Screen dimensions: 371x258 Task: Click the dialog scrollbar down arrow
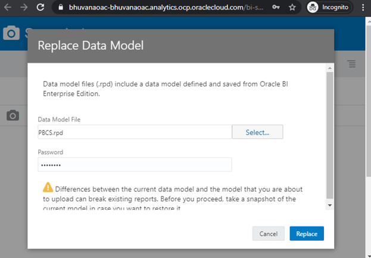click(x=330, y=205)
